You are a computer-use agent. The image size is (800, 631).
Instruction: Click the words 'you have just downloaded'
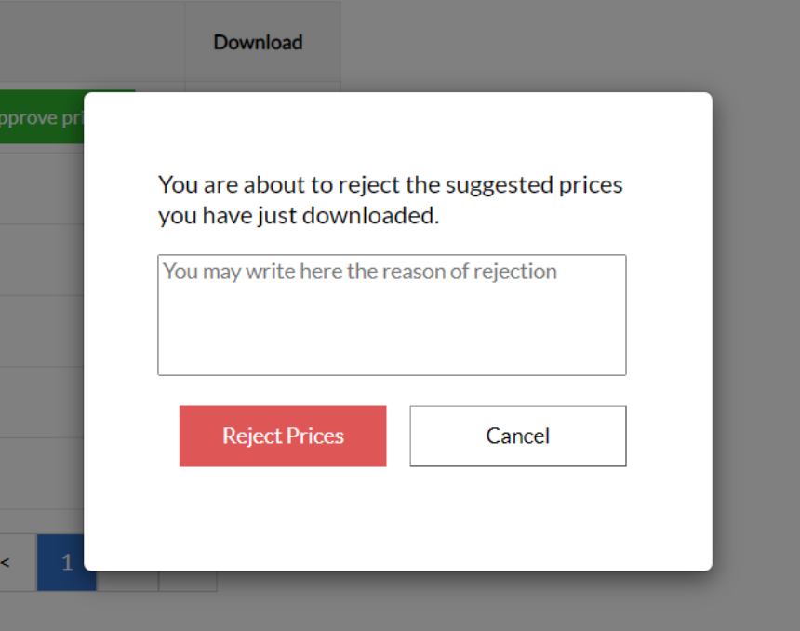click(296, 215)
